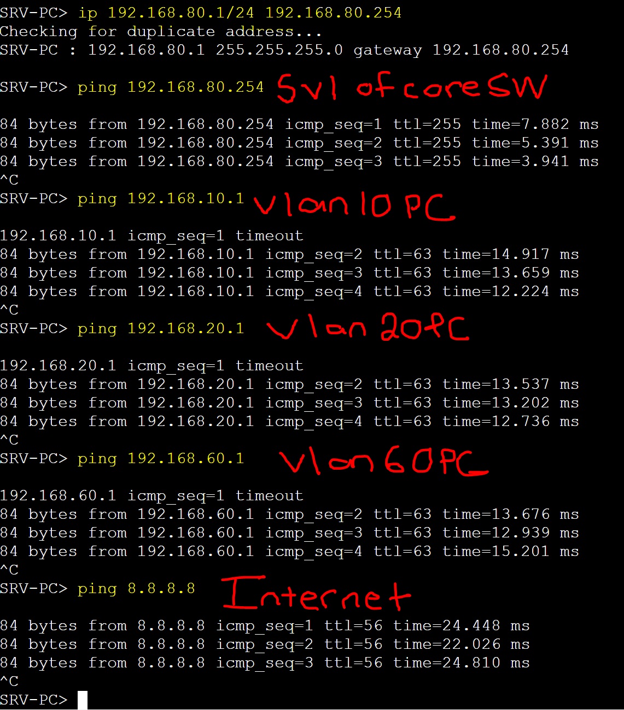Viewport: 624px width, 710px height.
Task: Click the 'ping 8.8.8.8' command text
Action: [x=136, y=589]
